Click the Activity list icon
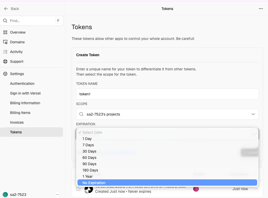The height and width of the screenshot is (198, 268). [5, 52]
